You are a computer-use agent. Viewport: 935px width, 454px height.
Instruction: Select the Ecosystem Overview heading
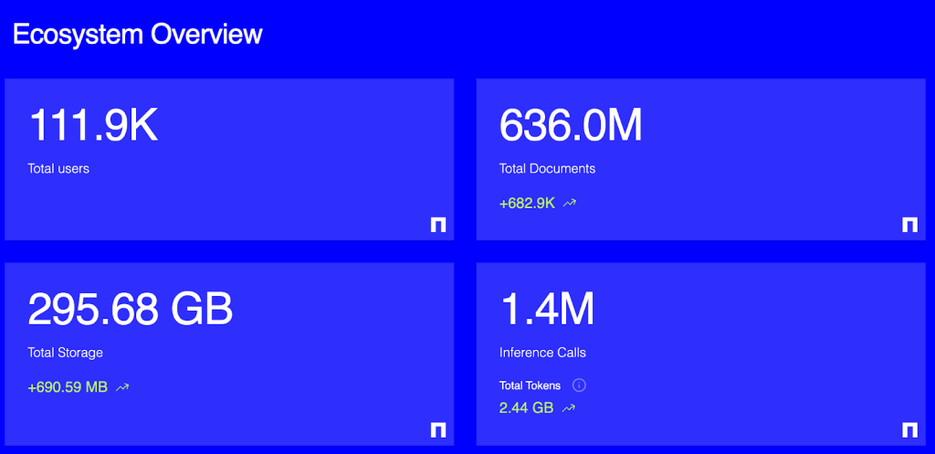pyautogui.click(x=138, y=35)
